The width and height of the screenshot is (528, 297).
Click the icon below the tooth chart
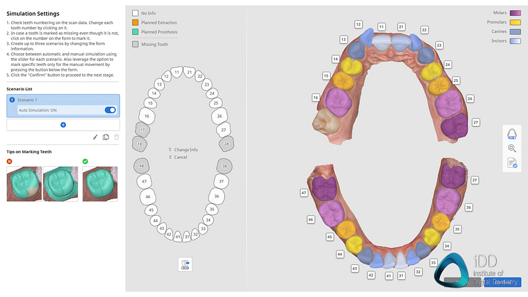pos(185,264)
